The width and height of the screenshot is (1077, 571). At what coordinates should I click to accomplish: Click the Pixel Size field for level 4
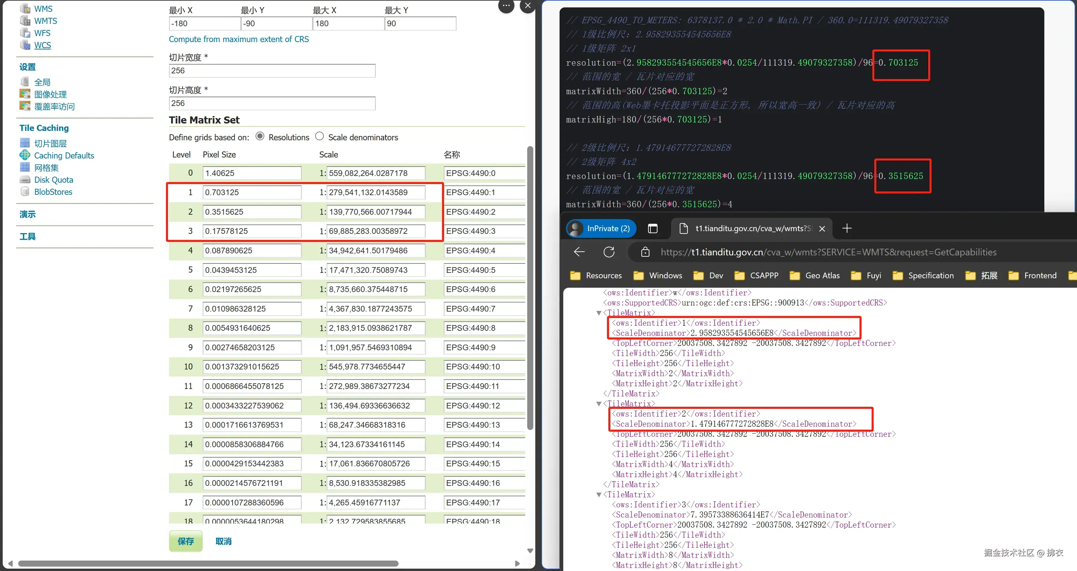tap(252, 251)
